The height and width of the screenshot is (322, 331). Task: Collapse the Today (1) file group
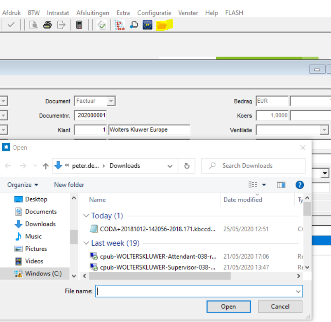pyautogui.click(x=86, y=216)
